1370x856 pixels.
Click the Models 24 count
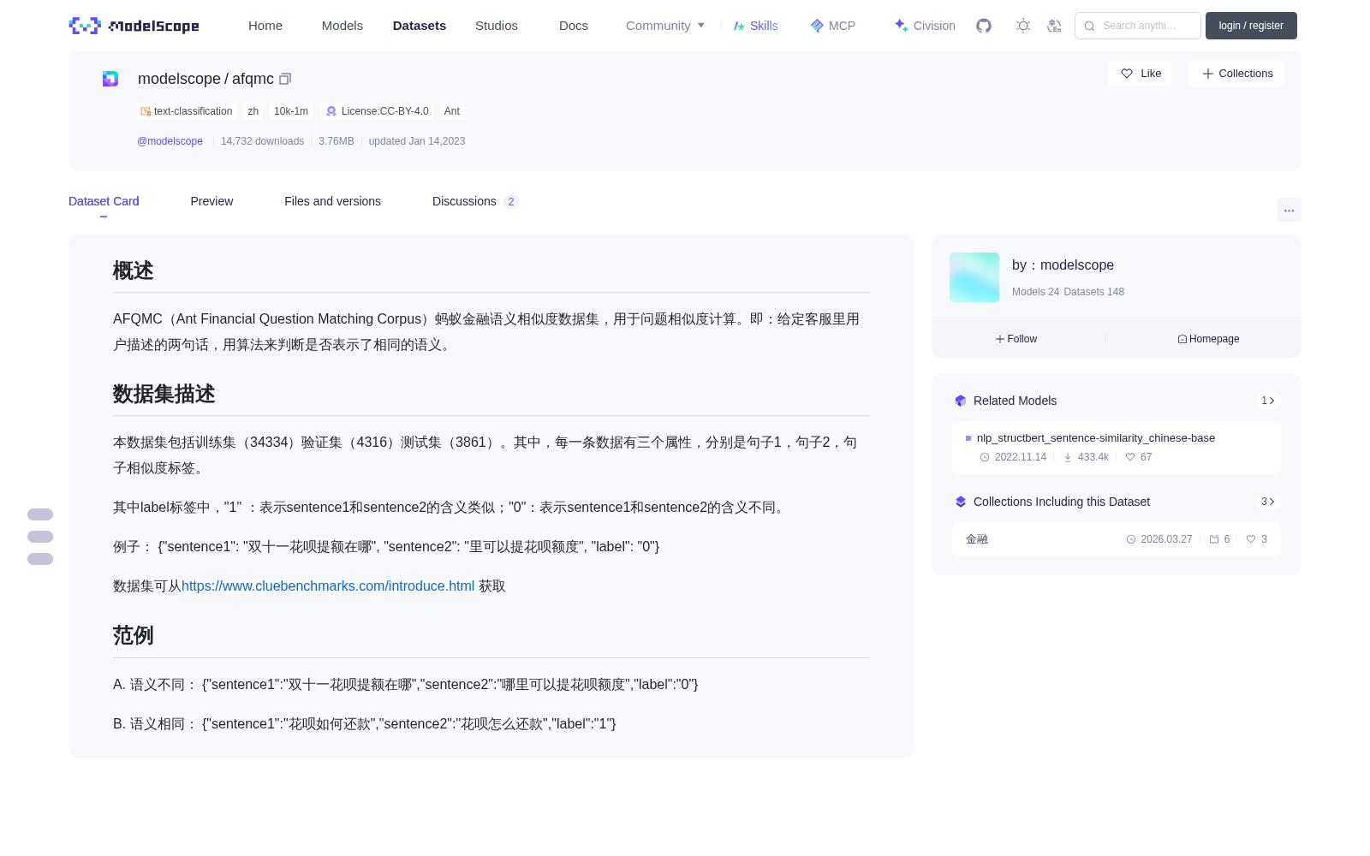coord(1035,292)
